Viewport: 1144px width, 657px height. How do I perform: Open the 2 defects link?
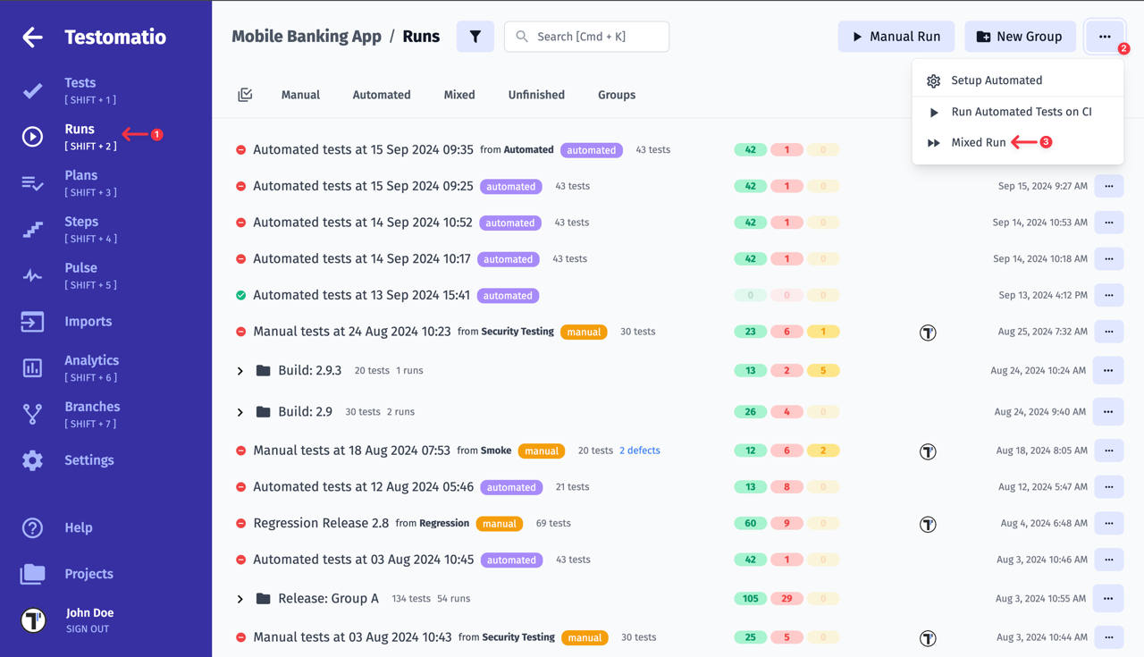[640, 451]
